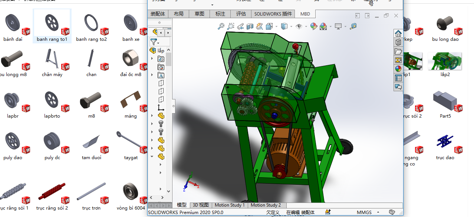
Task: Open the Motion Study 2 tab
Action: point(266,205)
